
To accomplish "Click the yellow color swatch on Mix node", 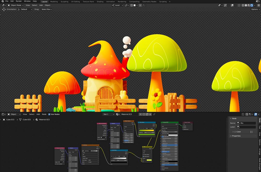I will pos(149,160).
